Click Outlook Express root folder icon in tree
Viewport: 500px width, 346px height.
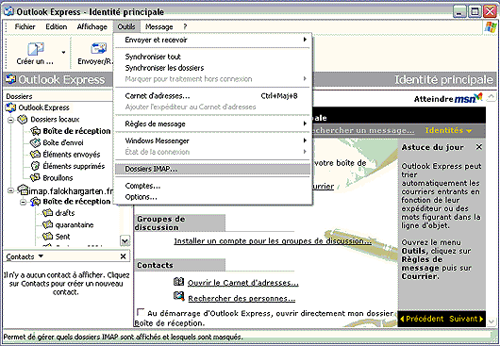tap(10, 107)
